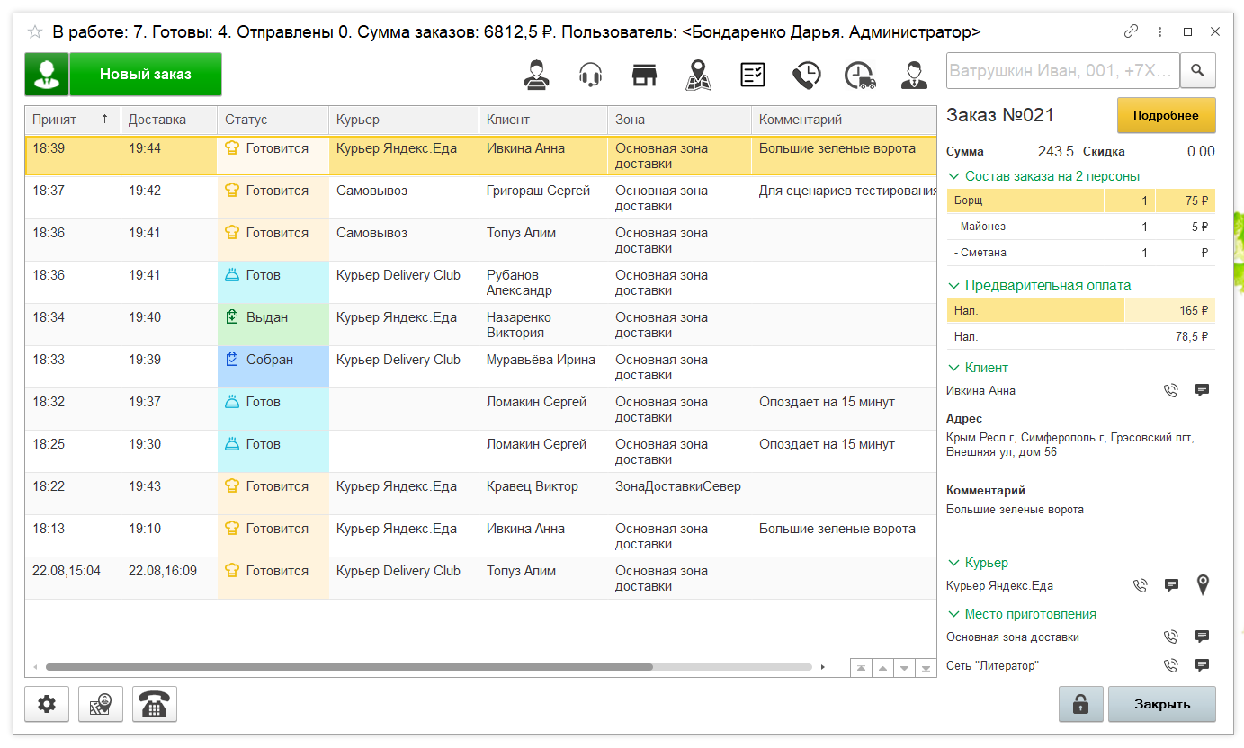Call client Ивкина Анна phone icon
Screen dimensions: 1244x748
(1170, 391)
